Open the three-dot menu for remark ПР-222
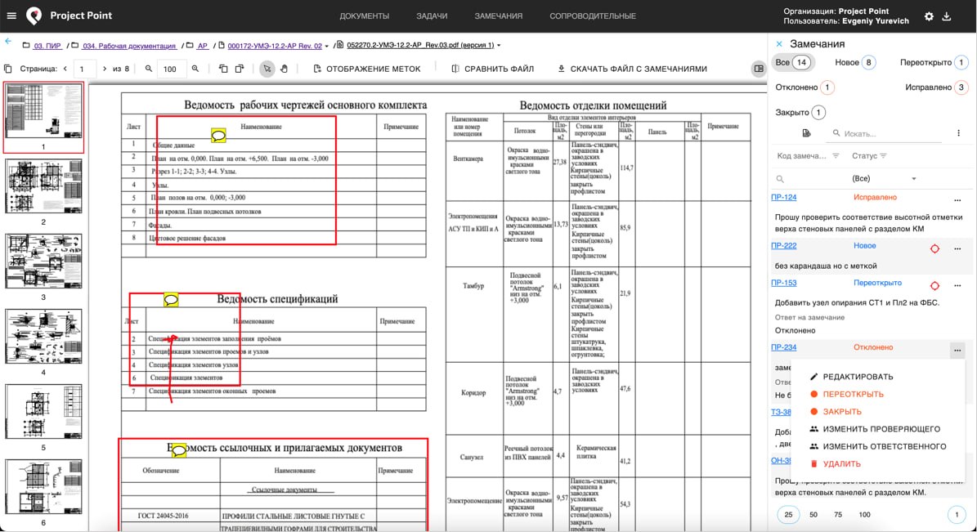Screen dimensions: 977x532 [957, 248]
